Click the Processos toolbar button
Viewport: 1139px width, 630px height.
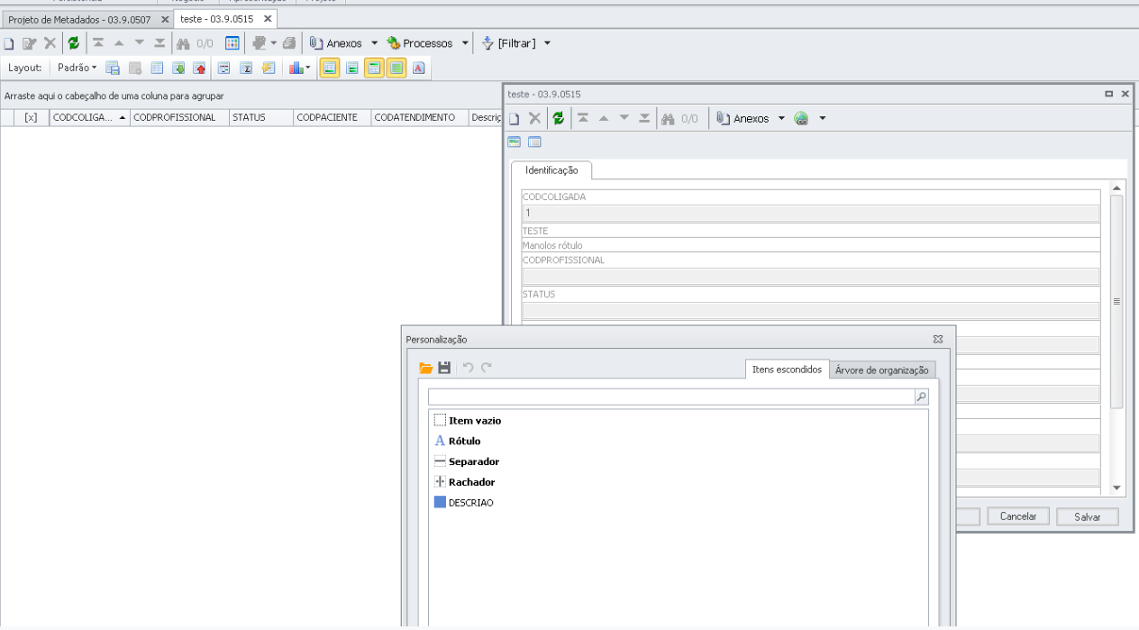pyautogui.click(x=421, y=43)
